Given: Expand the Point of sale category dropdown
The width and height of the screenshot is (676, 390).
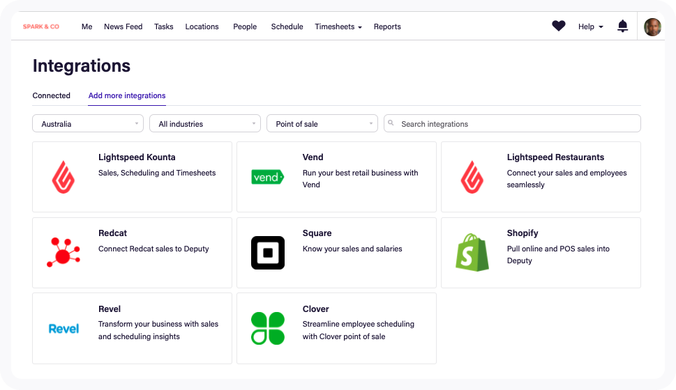Looking at the screenshot, I should (x=322, y=124).
